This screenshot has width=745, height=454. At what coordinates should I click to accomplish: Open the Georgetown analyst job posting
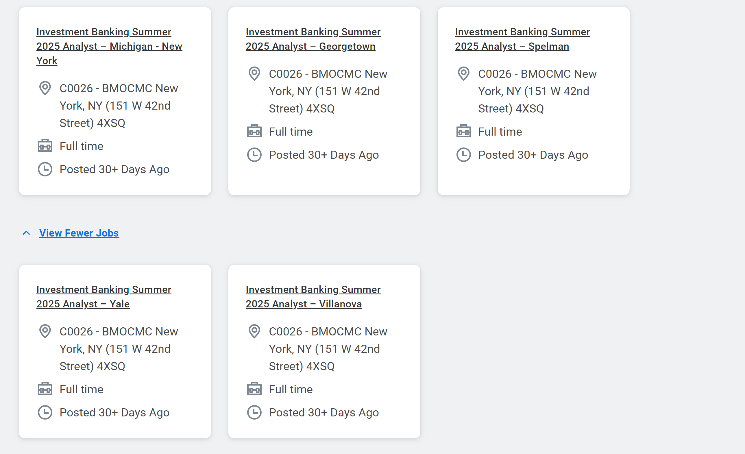313,39
